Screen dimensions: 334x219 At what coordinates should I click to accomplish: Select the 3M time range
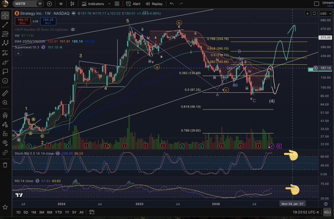(41, 212)
